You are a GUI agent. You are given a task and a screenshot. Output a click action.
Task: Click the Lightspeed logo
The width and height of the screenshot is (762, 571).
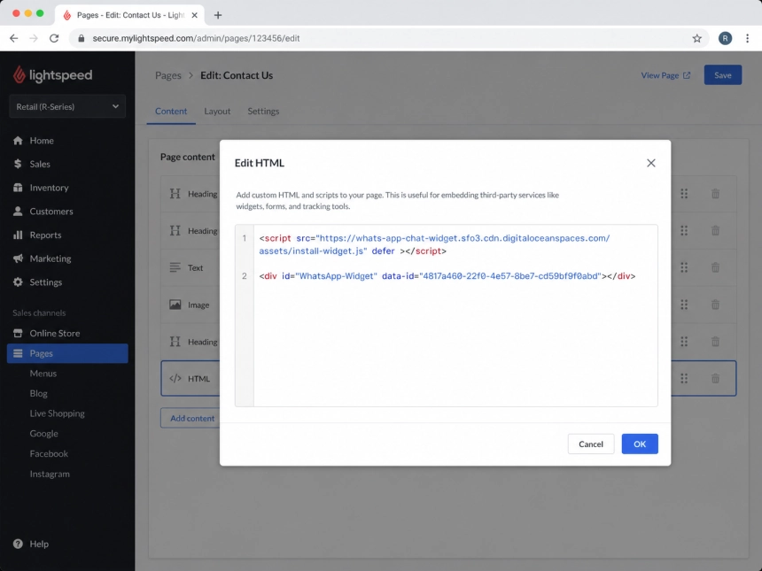[52, 74]
